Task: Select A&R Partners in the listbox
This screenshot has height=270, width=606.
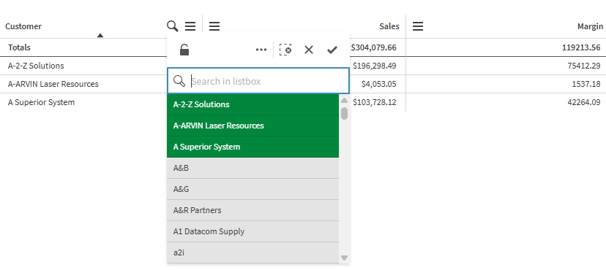Action: 252,210
